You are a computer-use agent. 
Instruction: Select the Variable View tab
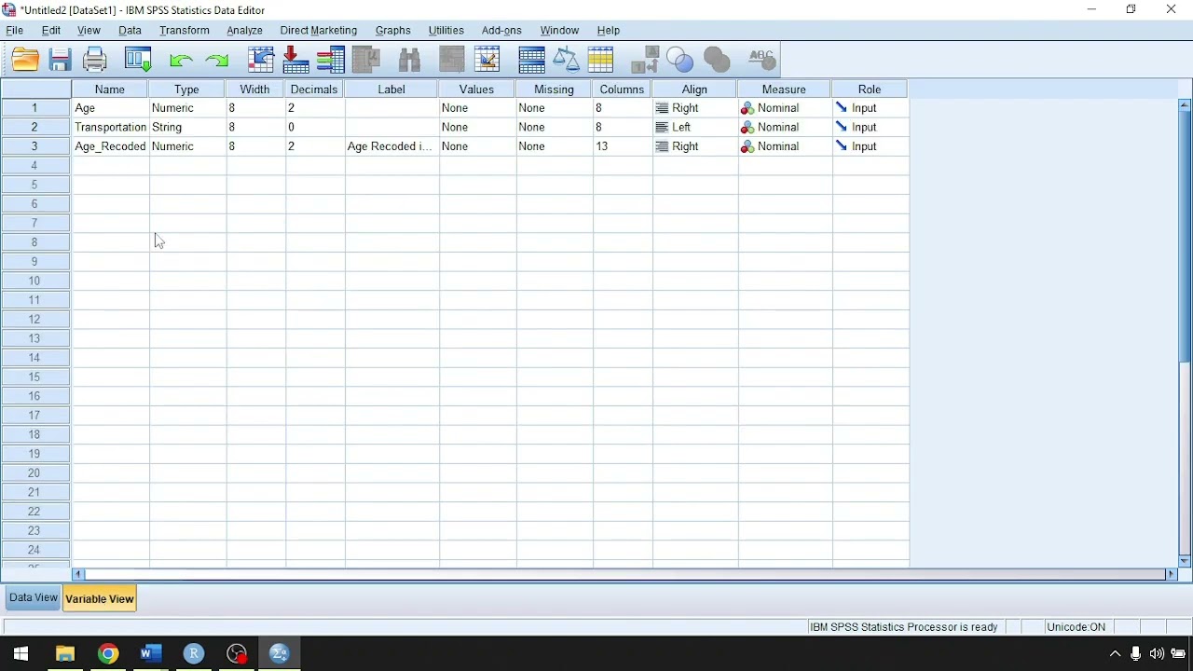click(x=100, y=599)
